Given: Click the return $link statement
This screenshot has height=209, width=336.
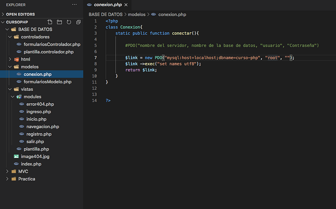Looking at the screenshot, I should click(x=141, y=70).
